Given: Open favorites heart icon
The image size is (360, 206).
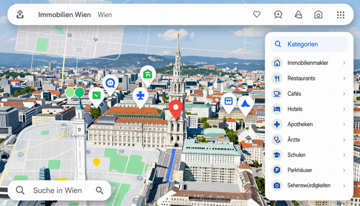Looking at the screenshot, I should point(257,14).
